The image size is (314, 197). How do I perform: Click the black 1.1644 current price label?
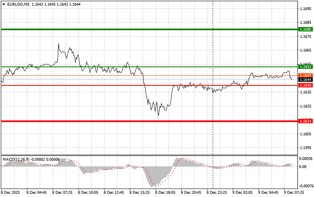pyautogui.click(x=306, y=80)
